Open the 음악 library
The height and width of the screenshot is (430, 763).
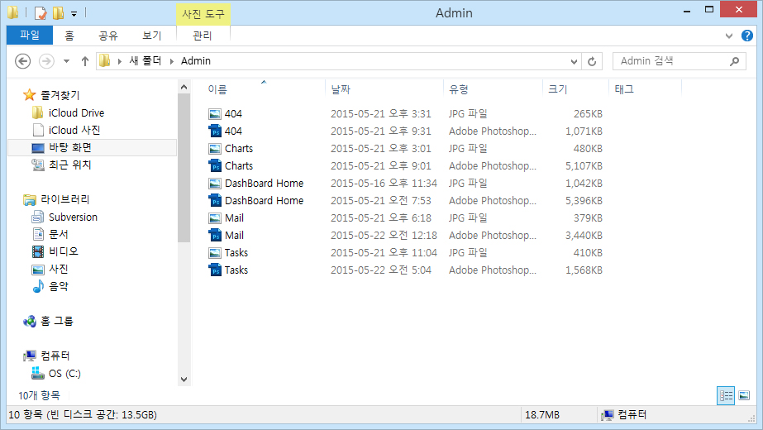pos(58,286)
